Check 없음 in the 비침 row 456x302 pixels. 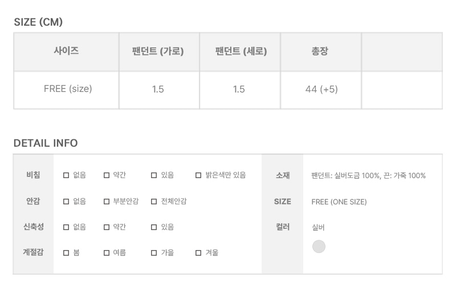pos(66,175)
